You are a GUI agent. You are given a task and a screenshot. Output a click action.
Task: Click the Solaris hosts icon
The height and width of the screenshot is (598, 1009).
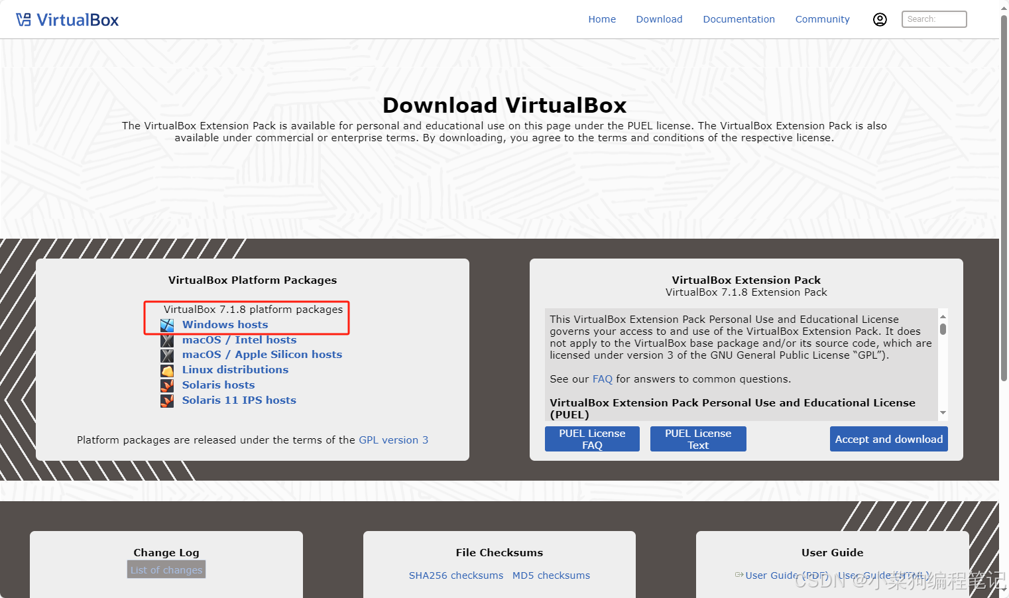click(167, 385)
